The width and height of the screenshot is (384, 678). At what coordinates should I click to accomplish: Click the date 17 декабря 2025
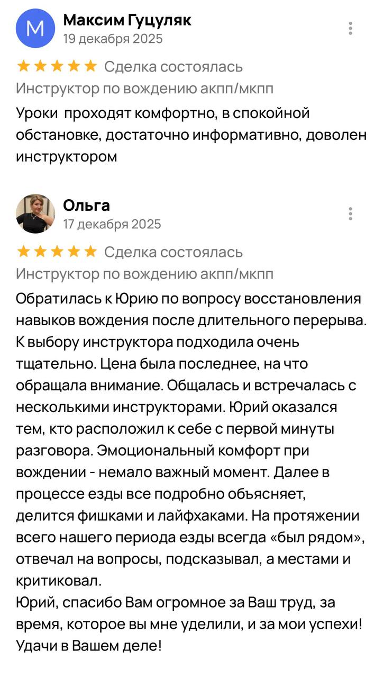click(112, 224)
